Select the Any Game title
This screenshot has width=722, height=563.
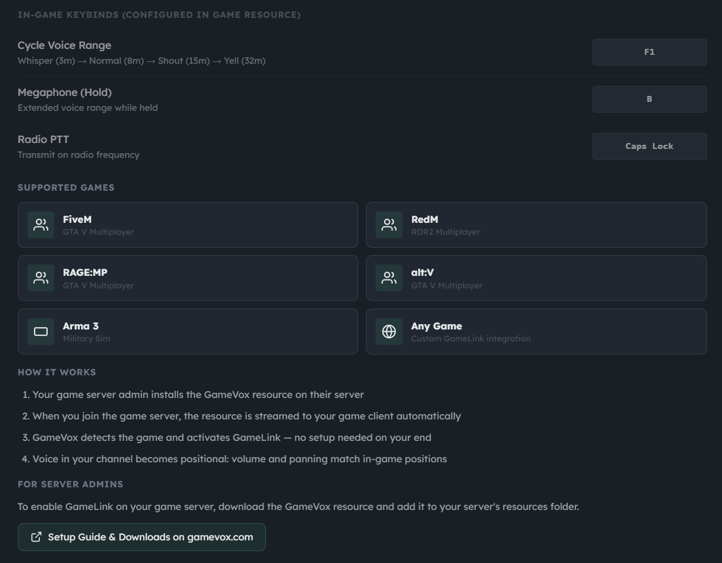point(436,326)
